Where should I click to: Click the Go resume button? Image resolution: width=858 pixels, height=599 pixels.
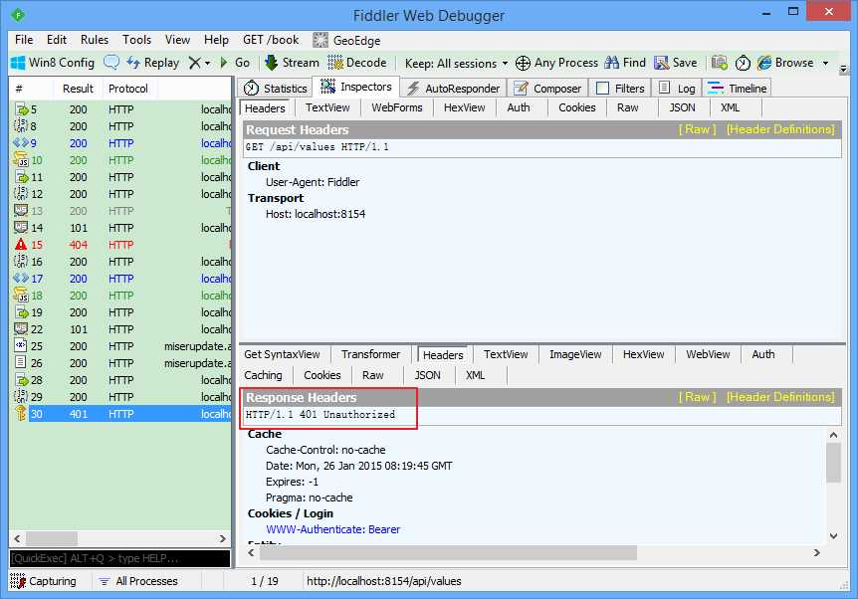(x=235, y=63)
